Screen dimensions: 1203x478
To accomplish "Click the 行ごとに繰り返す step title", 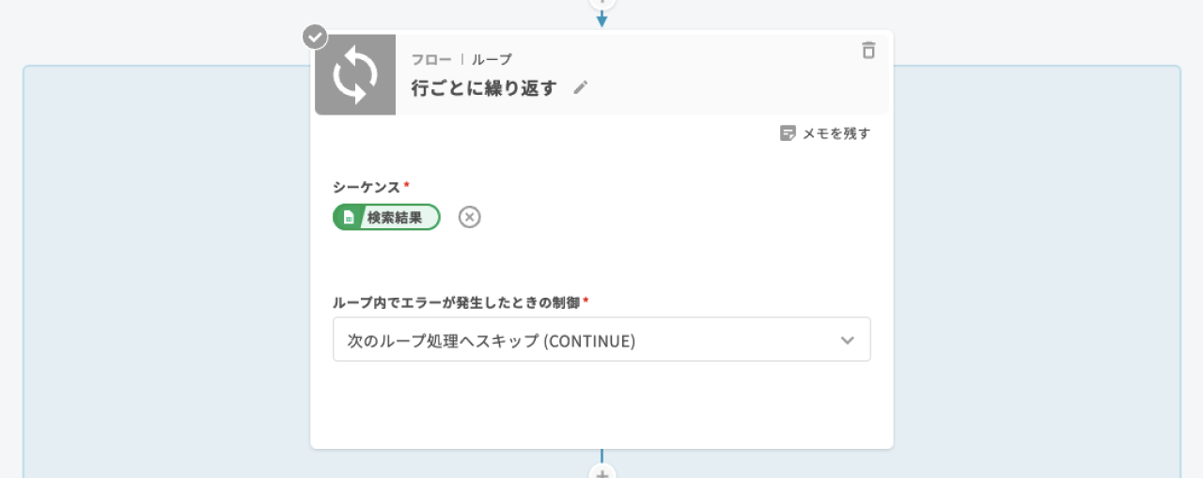I will tap(484, 88).
